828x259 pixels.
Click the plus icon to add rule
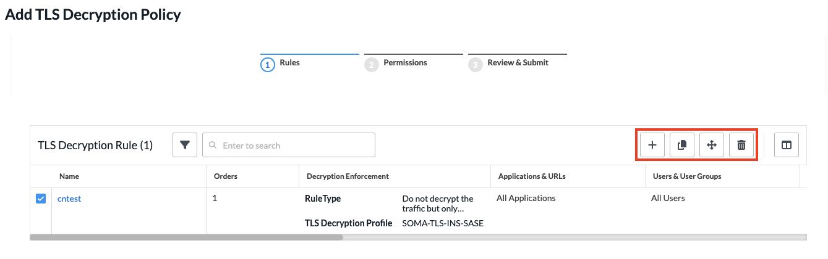coord(652,145)
